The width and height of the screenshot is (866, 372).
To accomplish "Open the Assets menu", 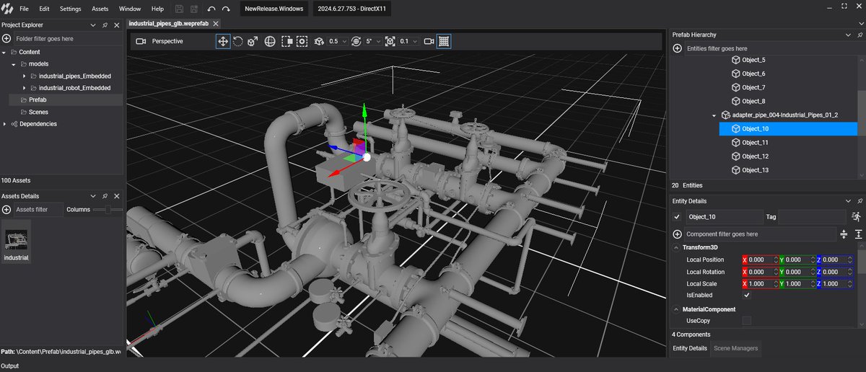I will pyautogui.click(x=100, y=9).
